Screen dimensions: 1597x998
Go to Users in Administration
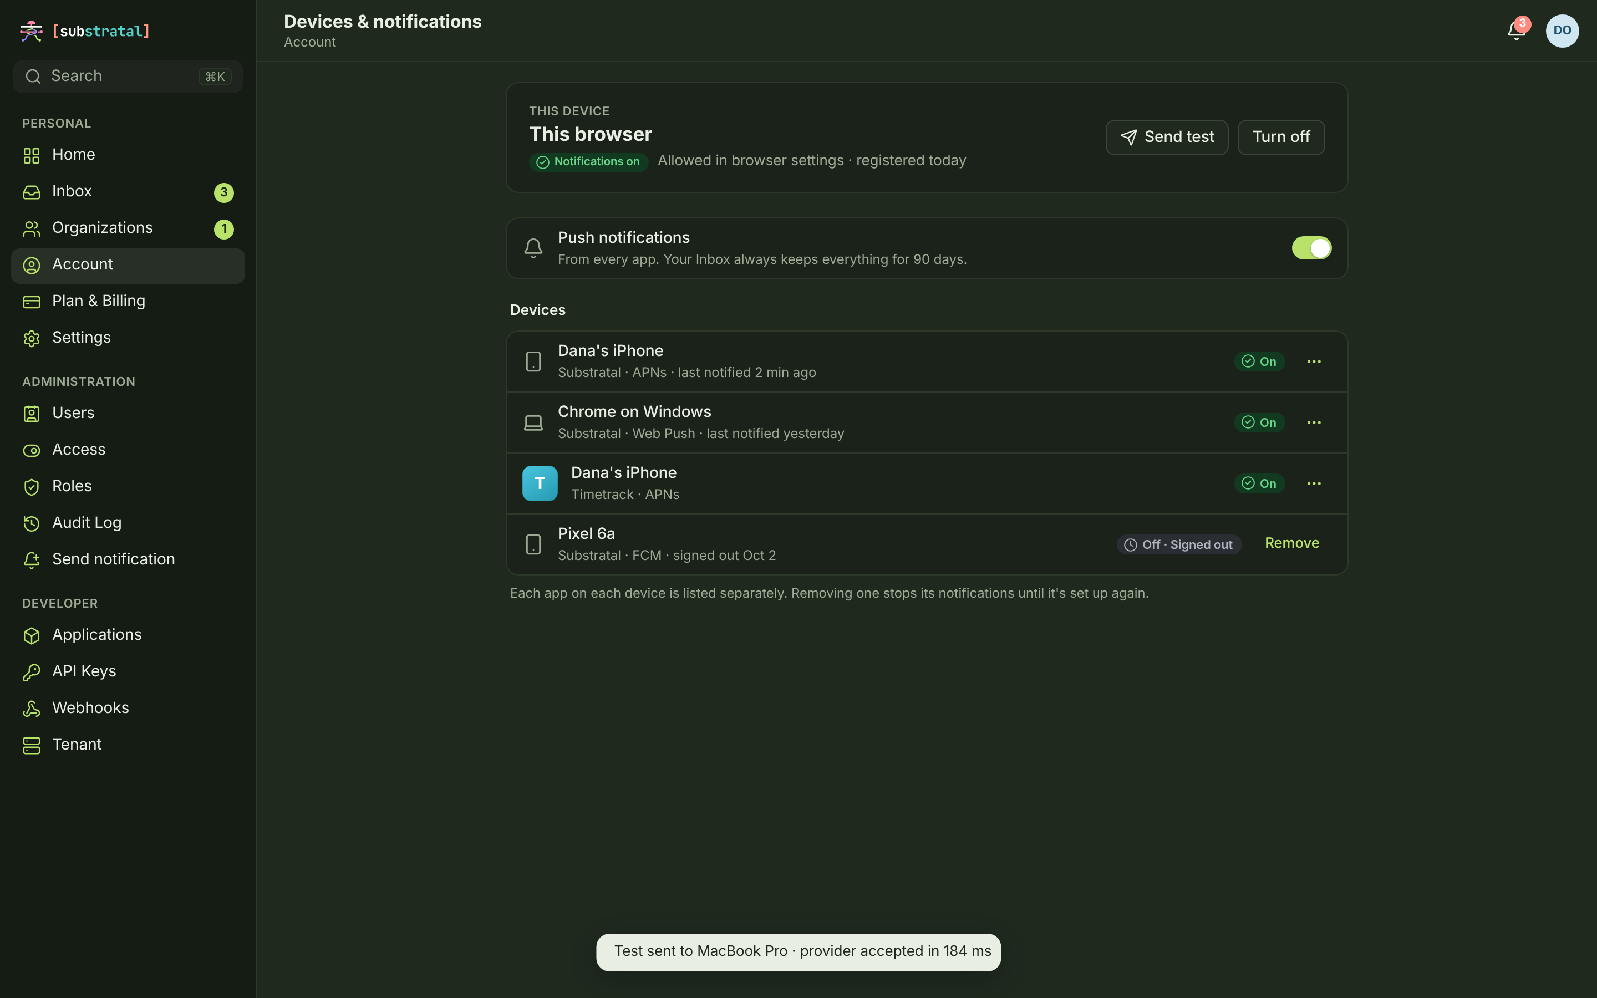pos(128,414)
